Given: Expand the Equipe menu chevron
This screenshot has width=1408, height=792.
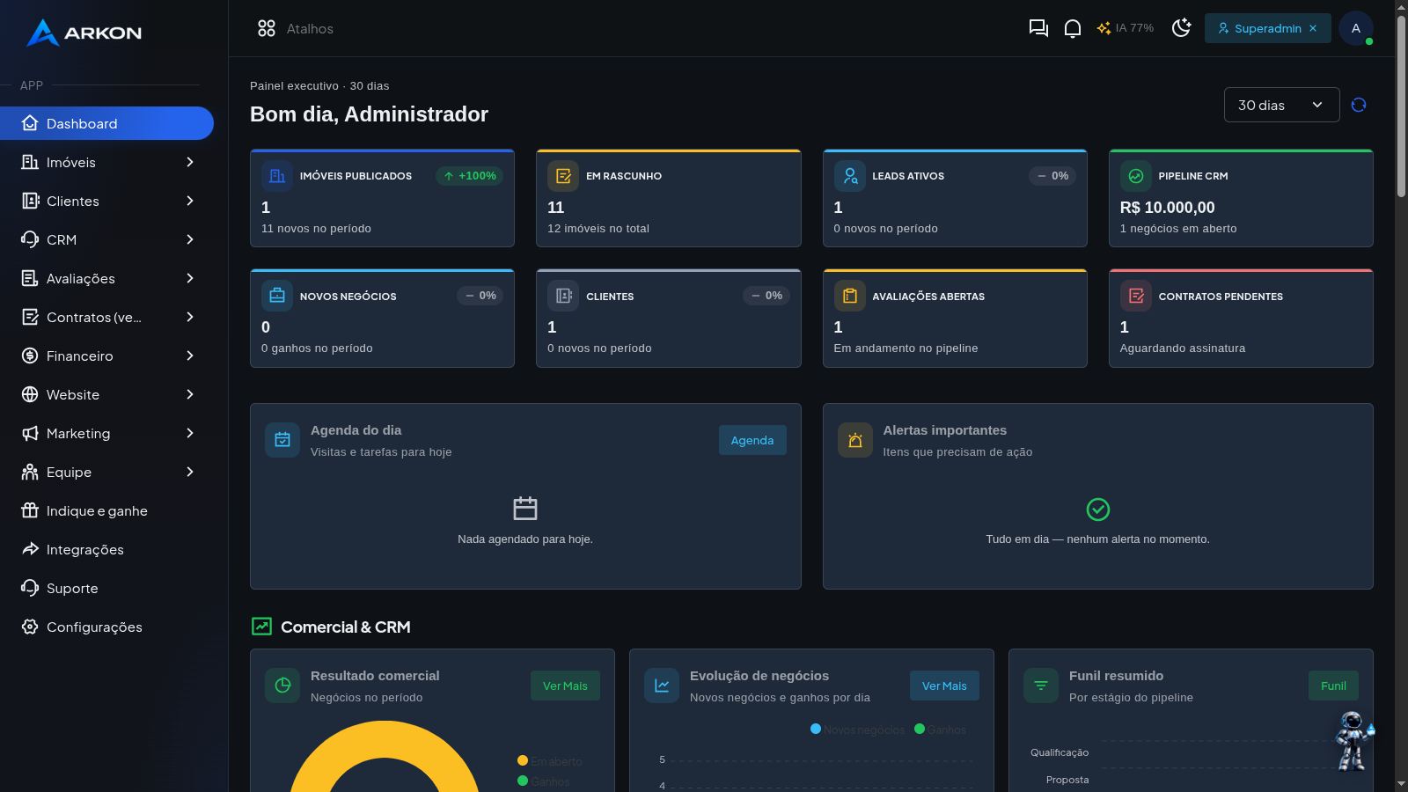Looking at the screenshot, I should (190, 472).
